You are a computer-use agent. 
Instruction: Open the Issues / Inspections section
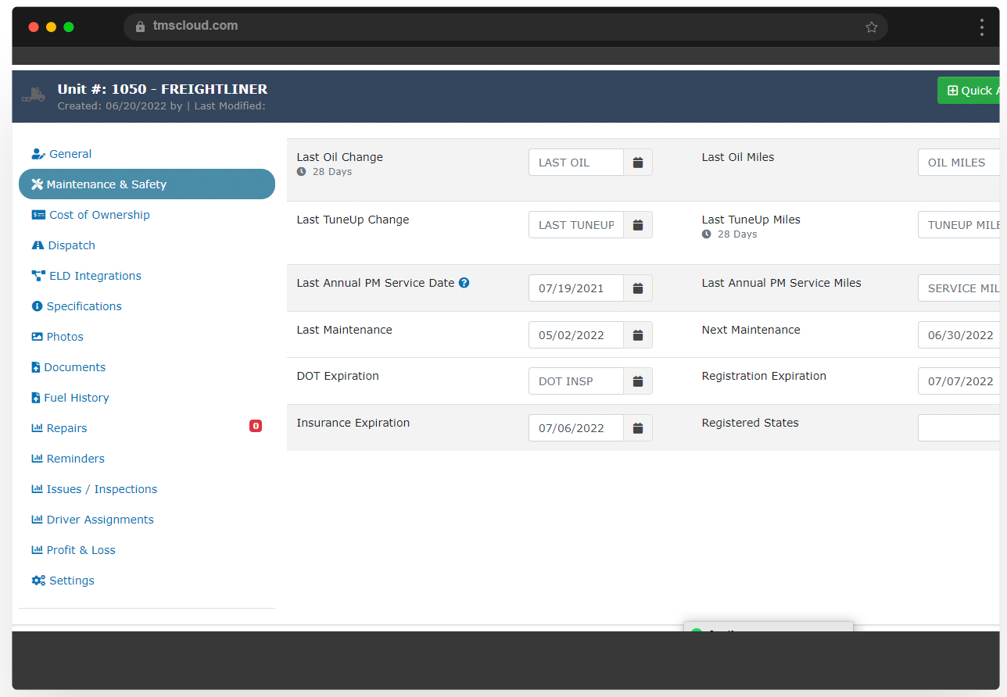point(94,488)
